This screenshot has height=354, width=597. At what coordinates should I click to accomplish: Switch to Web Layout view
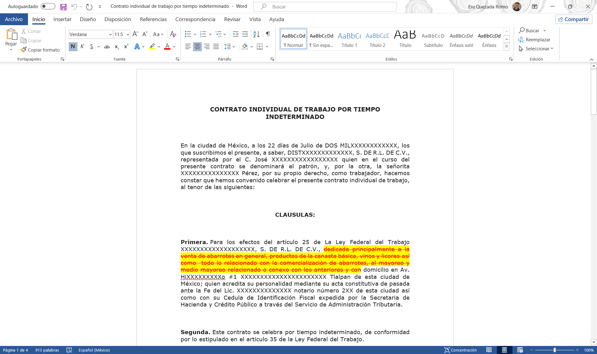[520, 350]
